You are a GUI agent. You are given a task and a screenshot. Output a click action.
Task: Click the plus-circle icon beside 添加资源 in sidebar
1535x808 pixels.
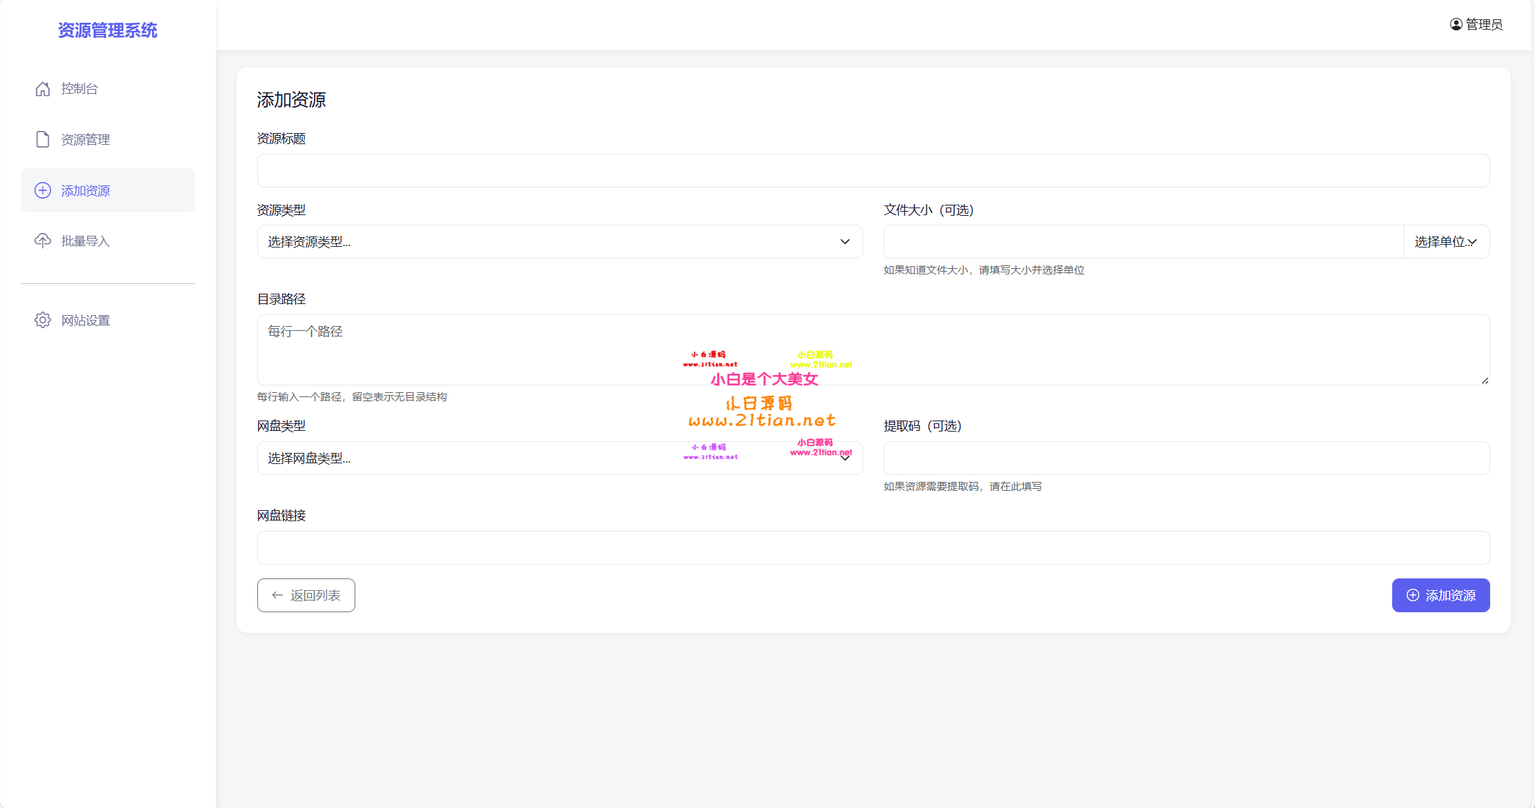pos(43,190)
